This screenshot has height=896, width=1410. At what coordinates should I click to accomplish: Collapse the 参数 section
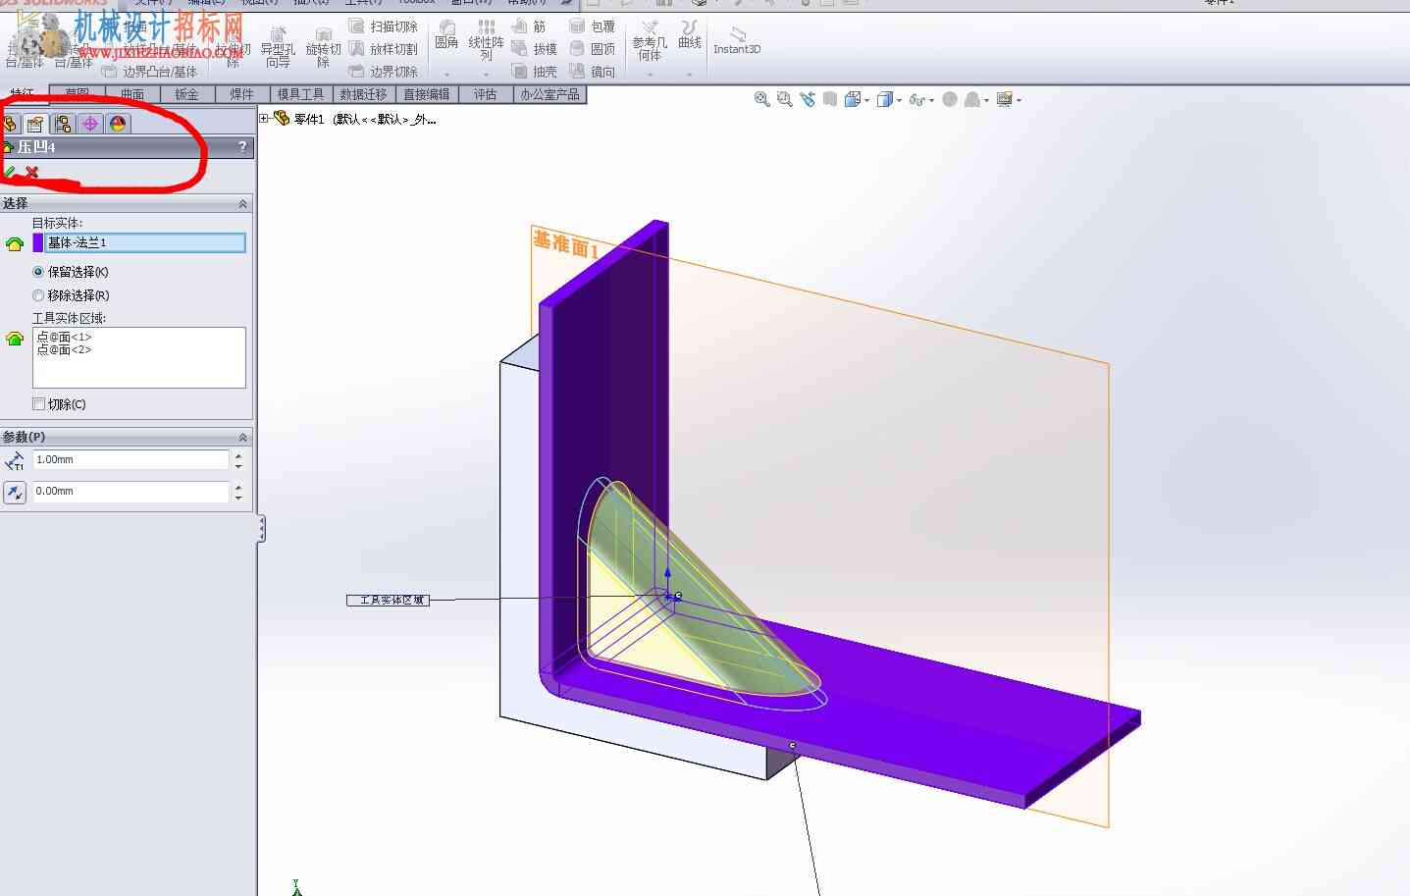pos(242,437)
